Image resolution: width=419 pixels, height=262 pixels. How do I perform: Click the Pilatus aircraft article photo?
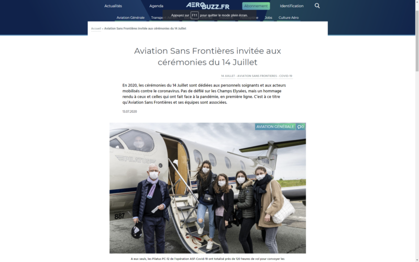click(207, 188)
